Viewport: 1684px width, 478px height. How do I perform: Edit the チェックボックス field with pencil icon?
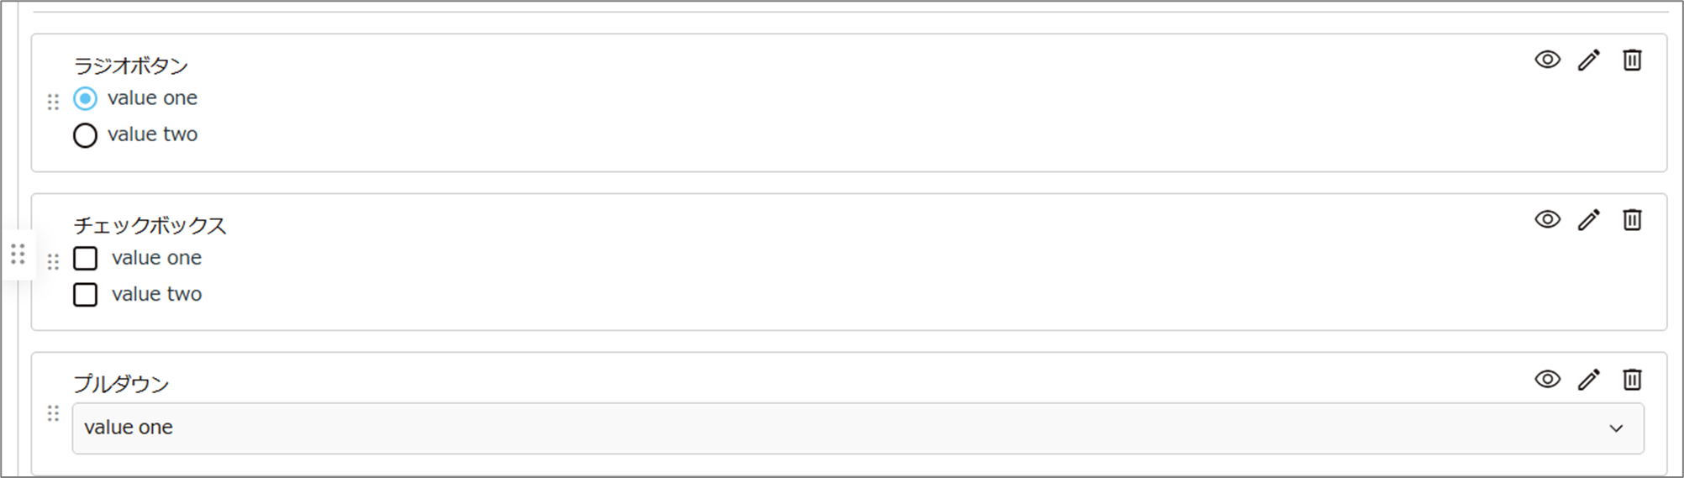click(x=1588, y=220)
